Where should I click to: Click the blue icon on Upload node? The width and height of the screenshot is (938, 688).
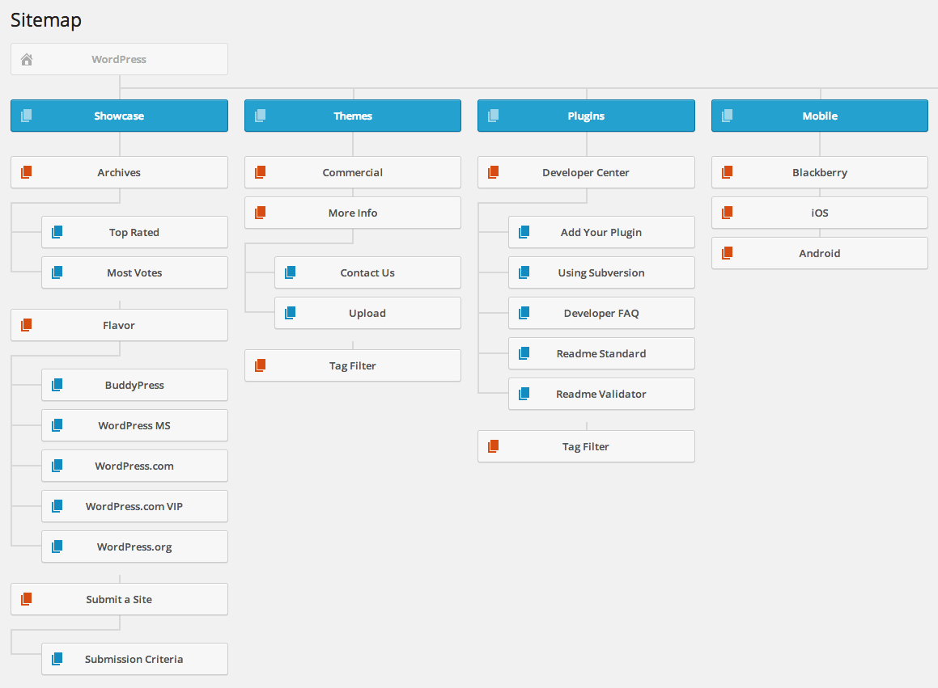(x=290, y=313)
